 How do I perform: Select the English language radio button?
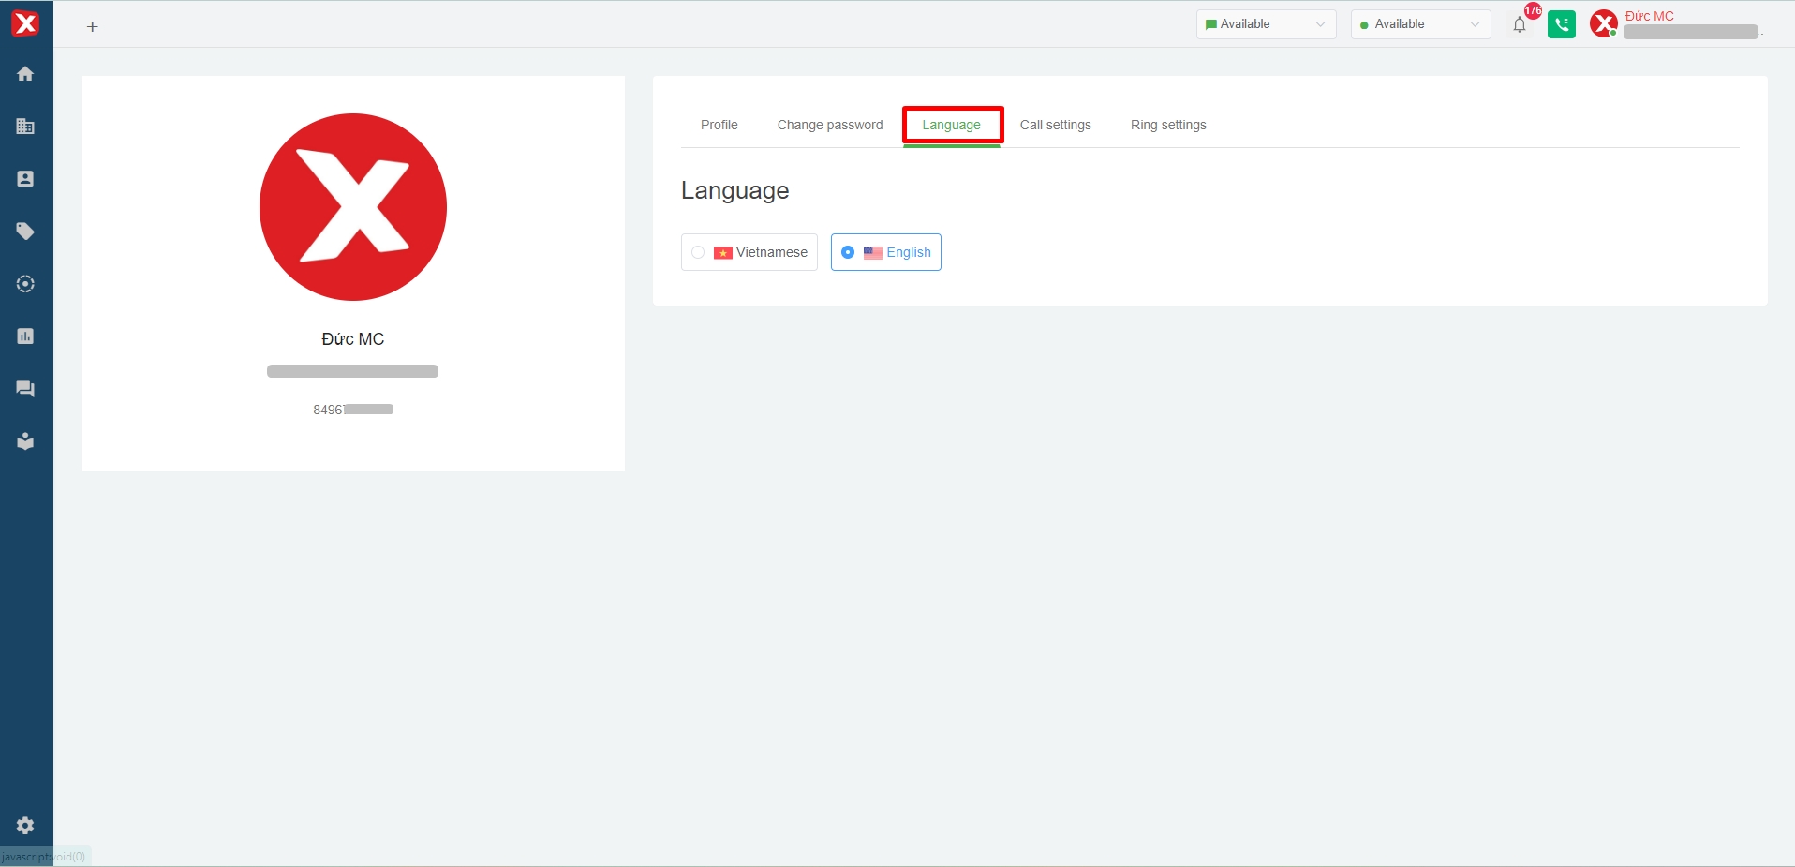pyautogui.click(x=848, y=252)
